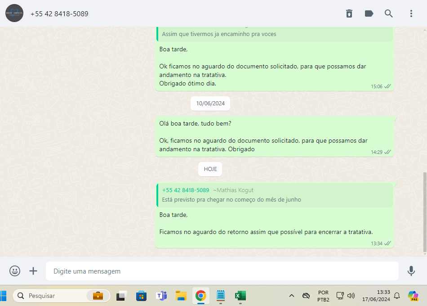Image resolution: width=427 pixels, height=306 pixels.
Task: Show hidden system tray icons
Action: pos(292,296)
